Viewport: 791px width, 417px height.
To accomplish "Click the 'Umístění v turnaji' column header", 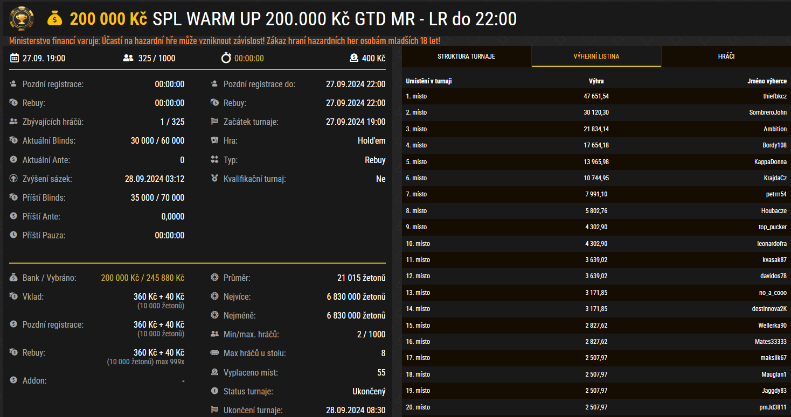I will click(x=429, y=81).
